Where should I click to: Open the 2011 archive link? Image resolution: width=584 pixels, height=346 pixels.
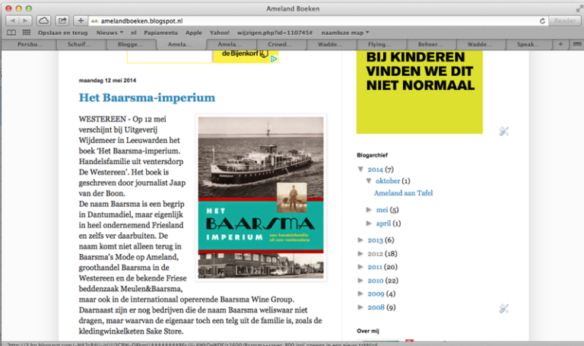click(375, 267)
